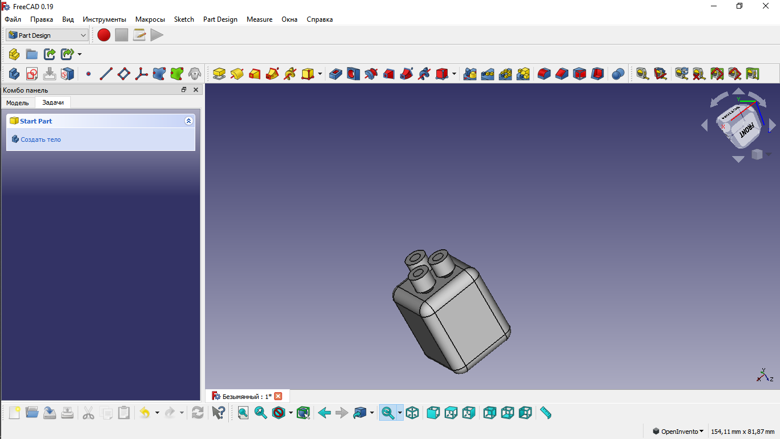Screen dimensions: 780x439
Task: Toggle the bounding box view icon
Action: coord(303,413)
